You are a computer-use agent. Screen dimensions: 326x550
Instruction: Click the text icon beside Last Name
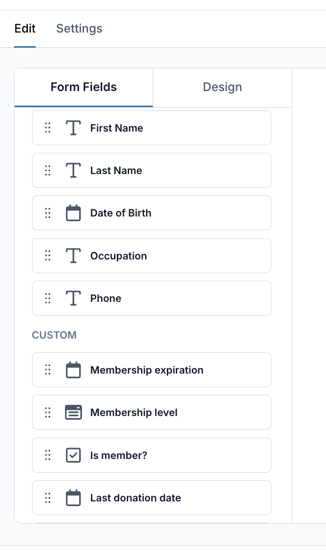(x=73, y=170)
